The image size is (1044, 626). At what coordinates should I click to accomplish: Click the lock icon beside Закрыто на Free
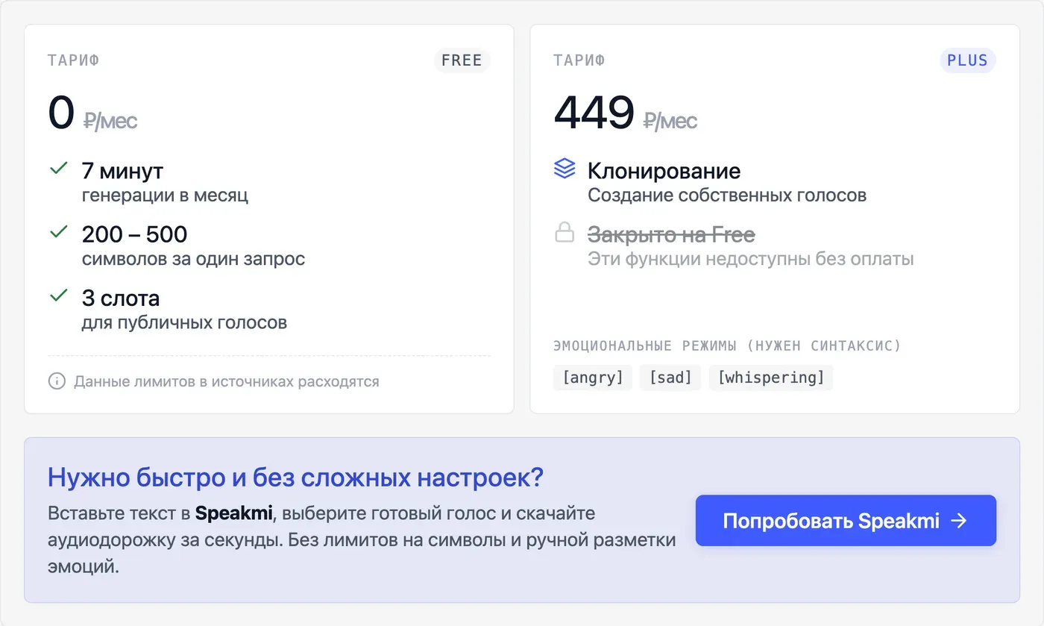pyautogui.click(x=565, y=233)
